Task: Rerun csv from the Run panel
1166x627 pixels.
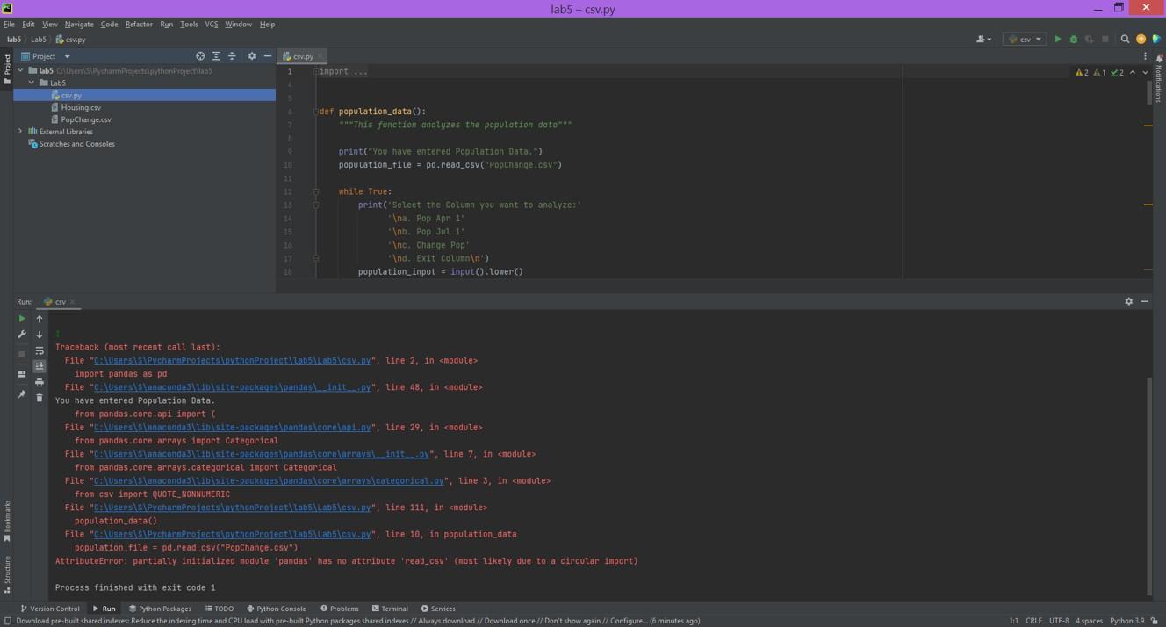Action: [22, 319]
